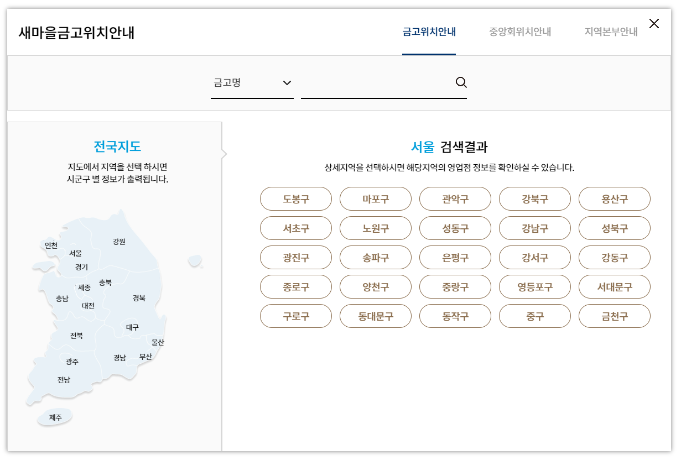Select 구로구 district button

296,316
